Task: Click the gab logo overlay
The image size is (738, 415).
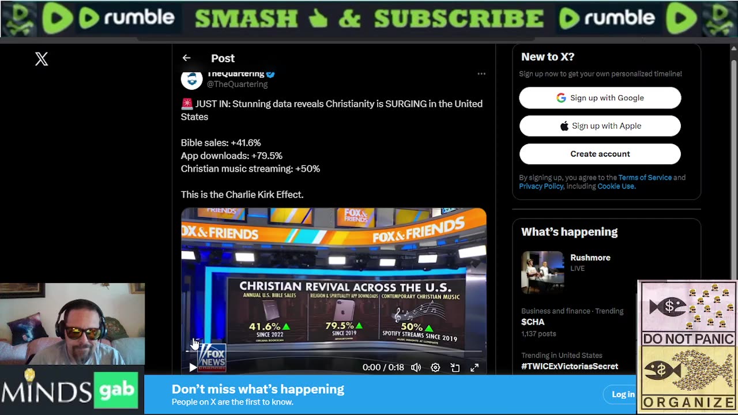Action: pos(117,390)
